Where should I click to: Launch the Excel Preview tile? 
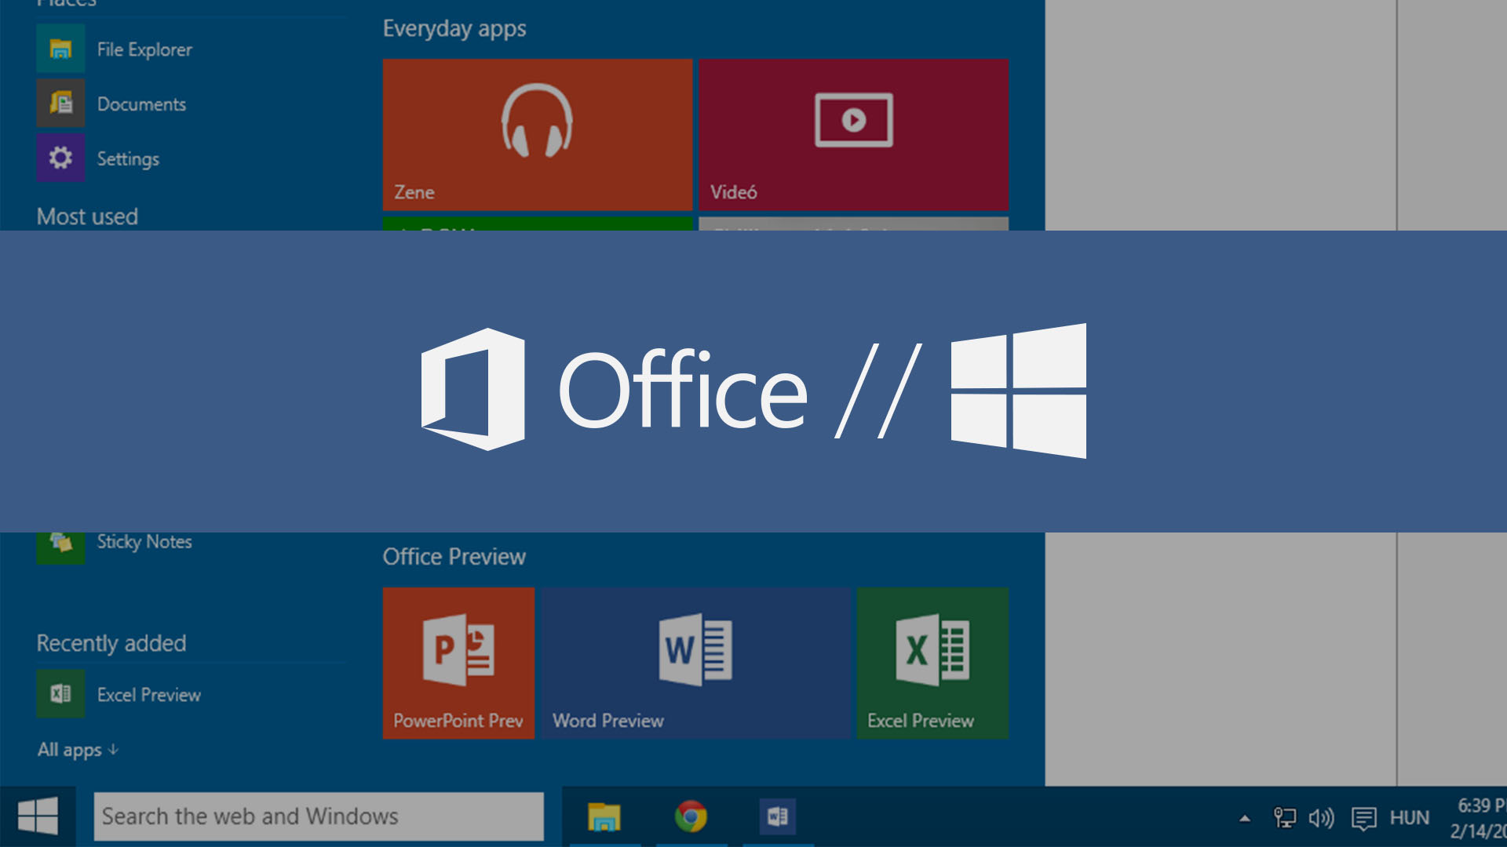932,663
